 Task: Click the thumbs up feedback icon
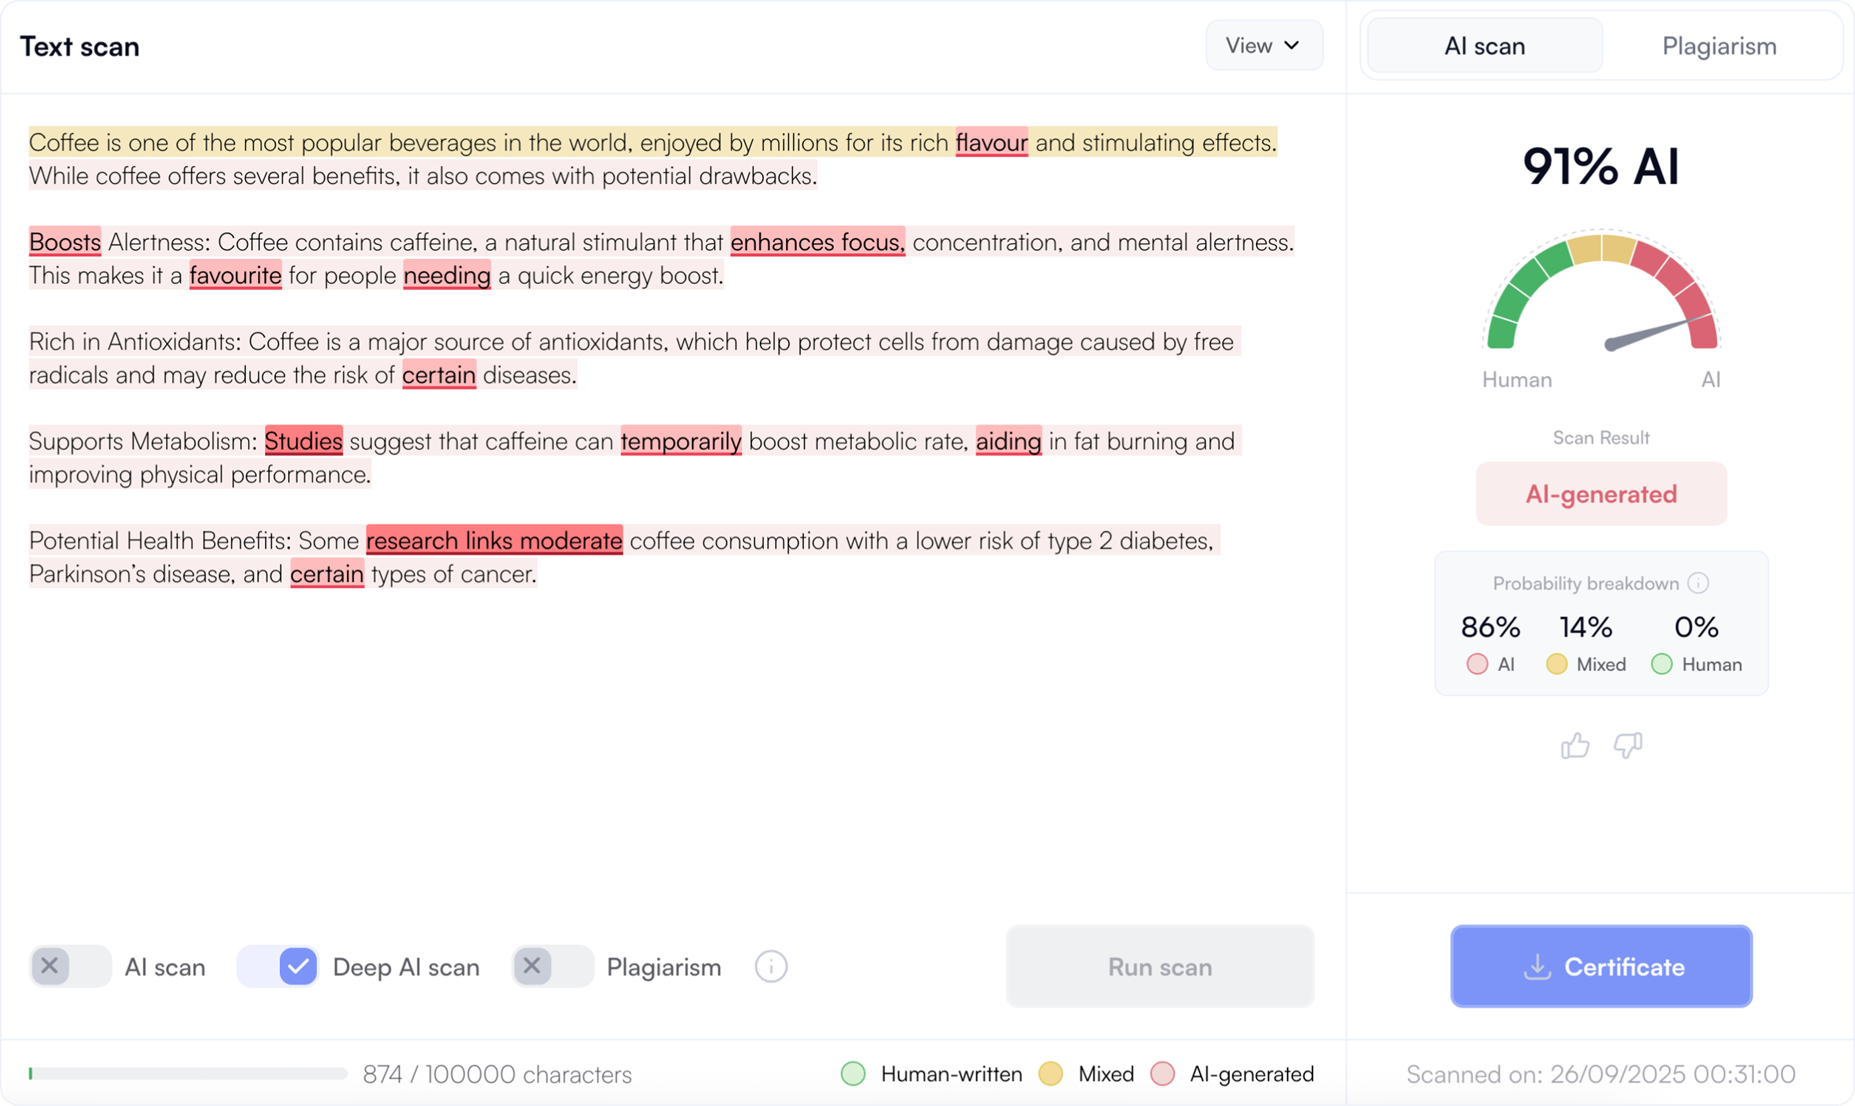pos(1574,745)
